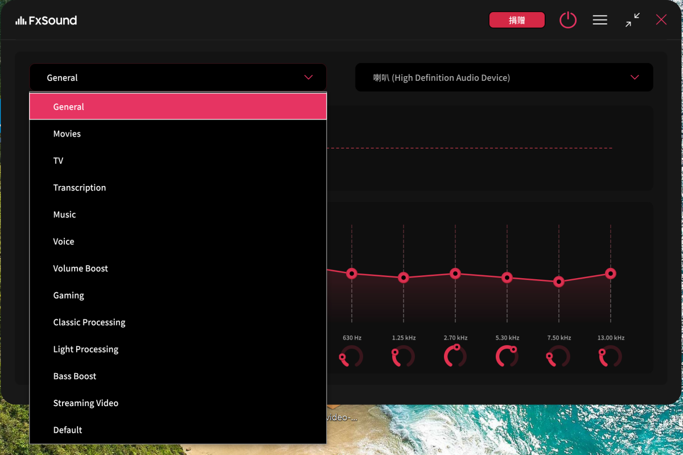The height and width of the screenshot is (455, 683).
Task: Click the 5.30 kHz EQ curve point
Action: (x=507, y=278)
